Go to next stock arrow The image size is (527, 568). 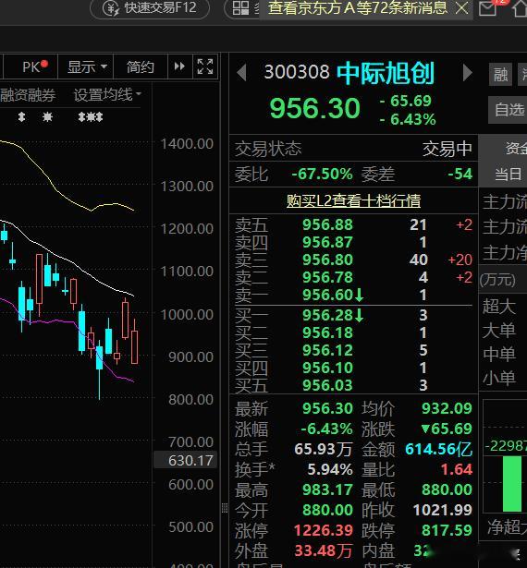[x=467, y=73]
